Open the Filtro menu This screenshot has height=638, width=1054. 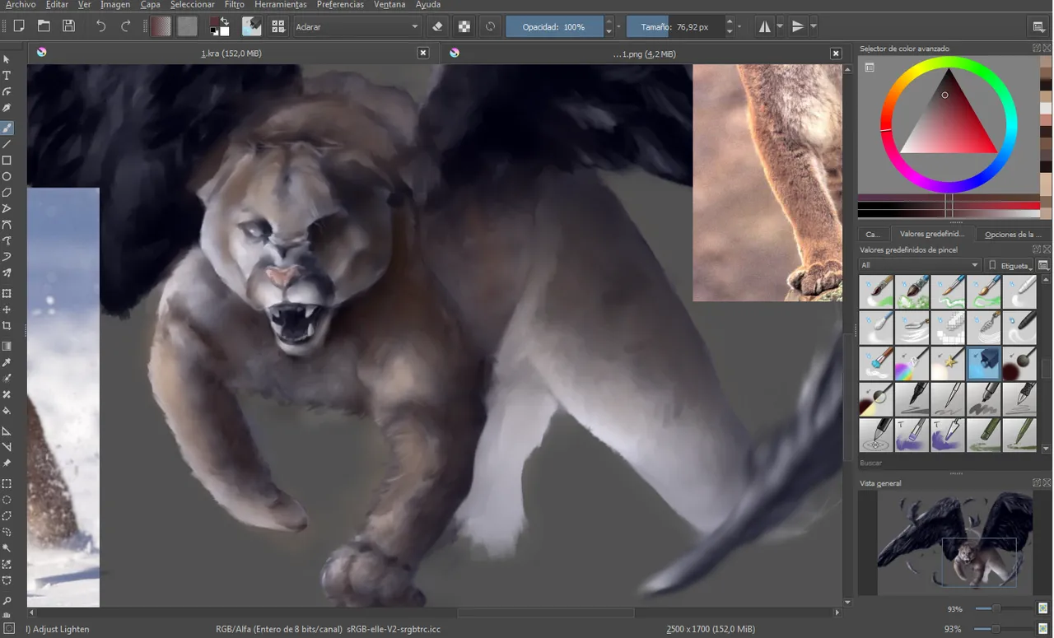click(235, 5)
